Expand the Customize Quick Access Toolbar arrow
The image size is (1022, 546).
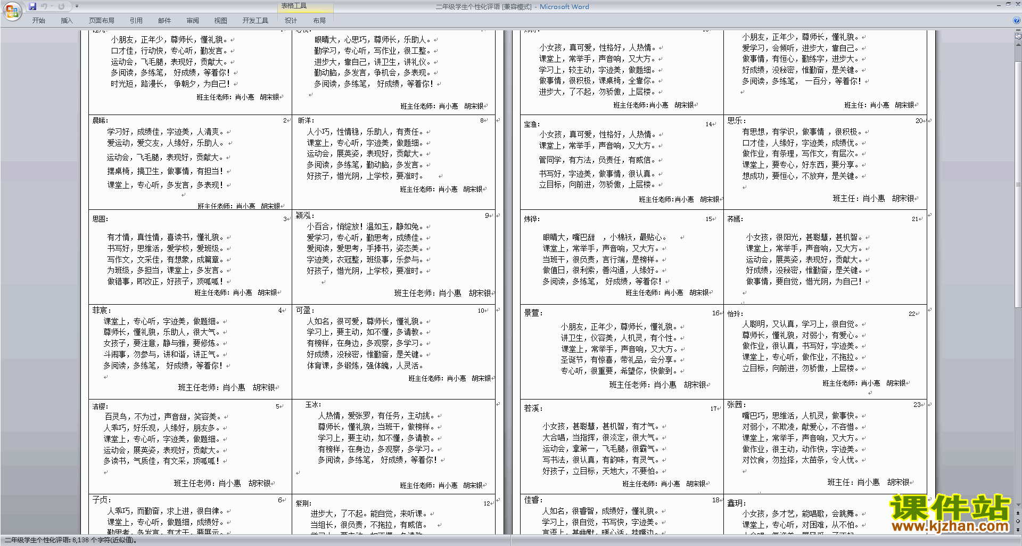(x=77, y=6)
